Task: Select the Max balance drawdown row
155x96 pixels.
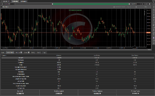Action: pyautogui.click(x=78, y=67)
